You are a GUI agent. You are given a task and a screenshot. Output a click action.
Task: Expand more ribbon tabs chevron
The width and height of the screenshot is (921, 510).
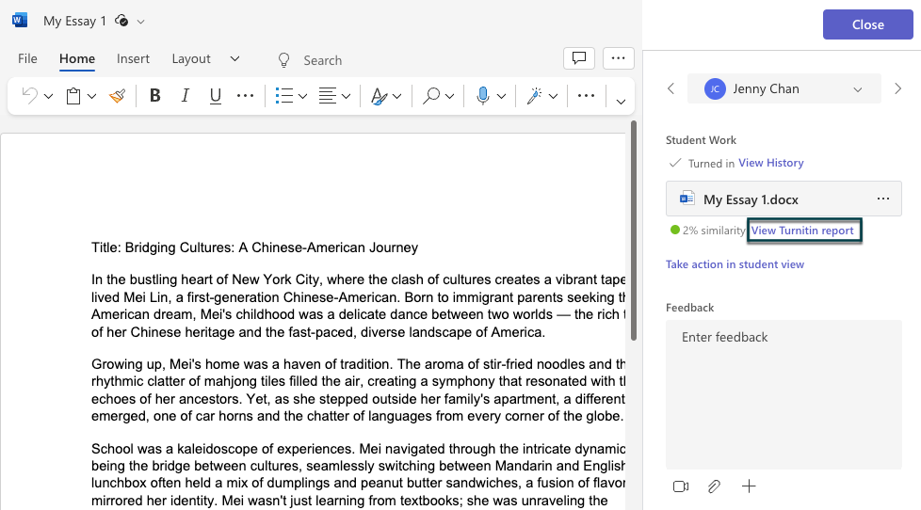point(234,58)
